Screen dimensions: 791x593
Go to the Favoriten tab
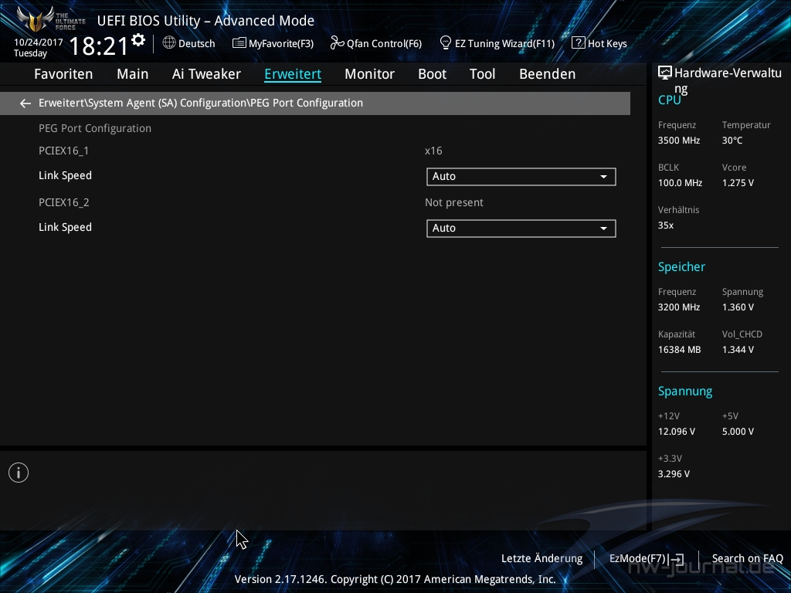(63, 74)
